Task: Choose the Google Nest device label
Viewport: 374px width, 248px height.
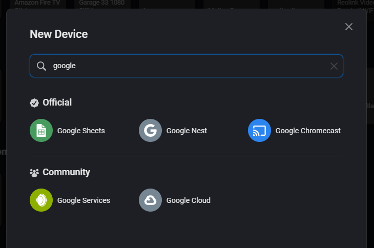Action: tap(186, 131)
